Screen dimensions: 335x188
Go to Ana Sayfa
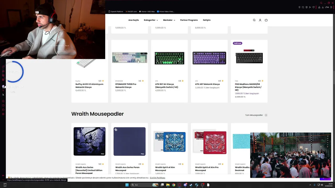click(133, 20)
